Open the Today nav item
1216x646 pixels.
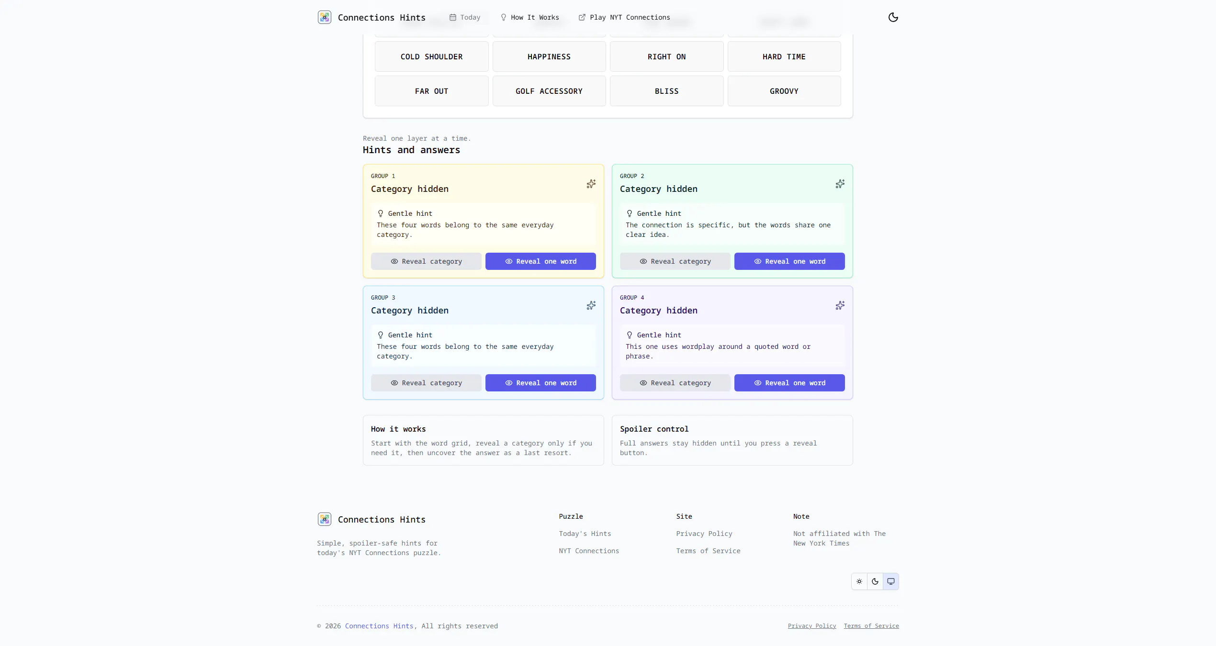(465, 17)
